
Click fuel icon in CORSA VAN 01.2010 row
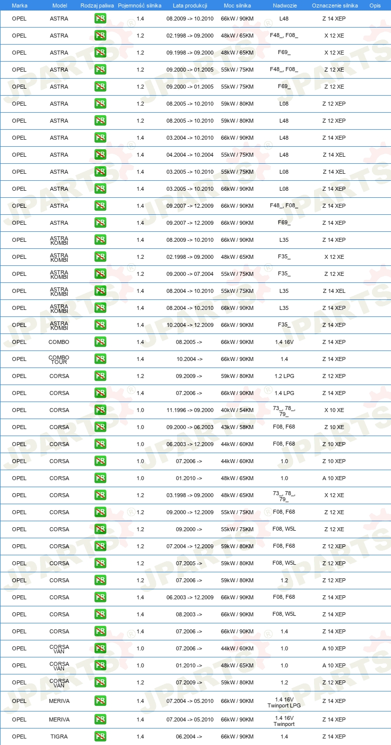tap(100, 665)
